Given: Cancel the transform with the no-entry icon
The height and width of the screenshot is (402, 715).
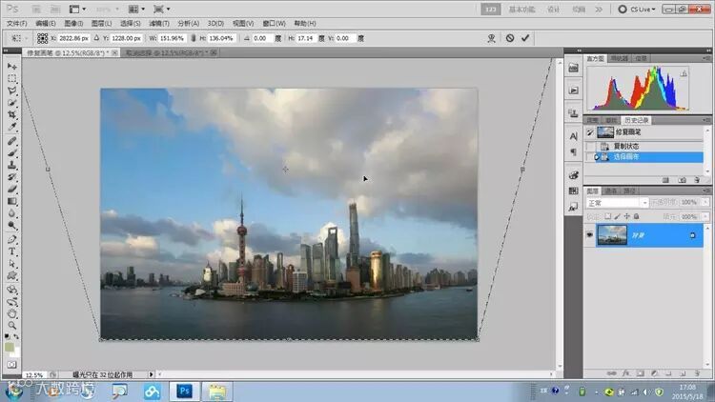Looking at the screenshot, I should point(510,38).
